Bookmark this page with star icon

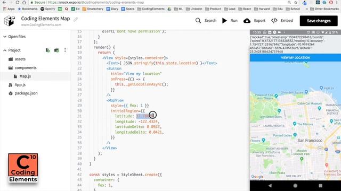[x=296, y=2]
